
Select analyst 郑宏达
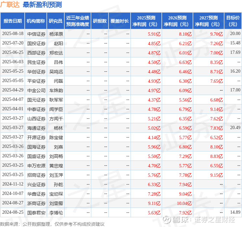(x=56, y=53)
